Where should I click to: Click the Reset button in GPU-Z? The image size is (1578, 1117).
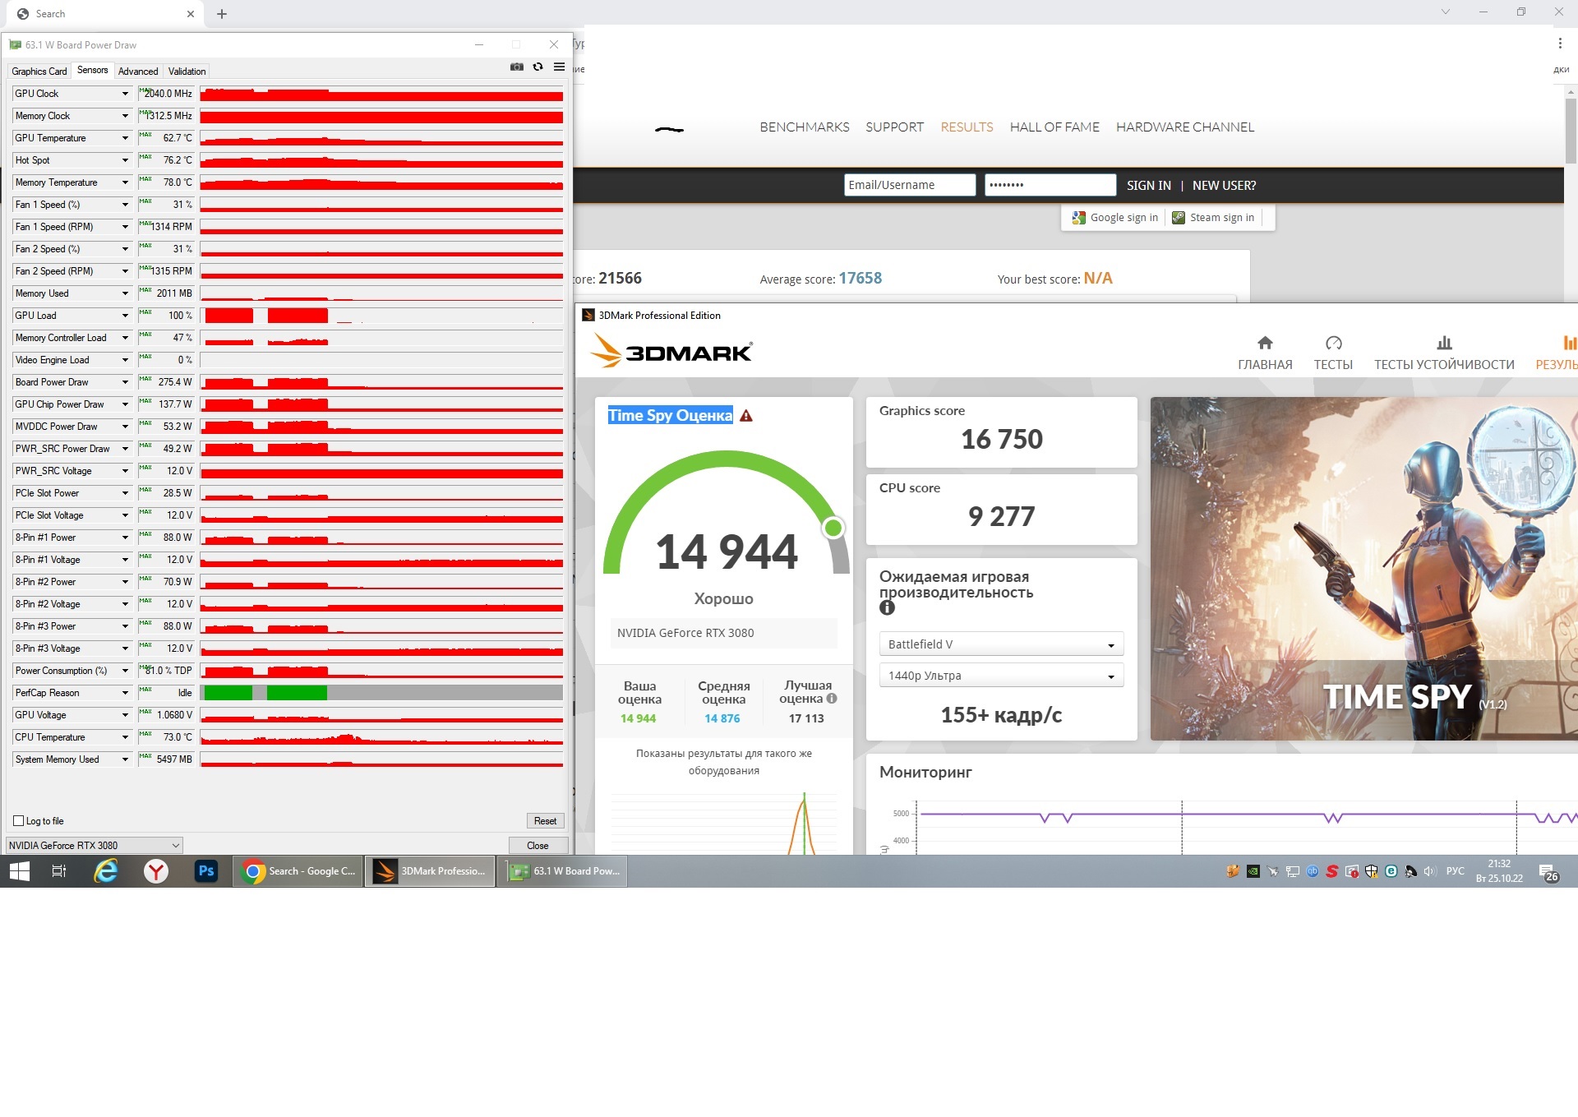coord(545,821)
